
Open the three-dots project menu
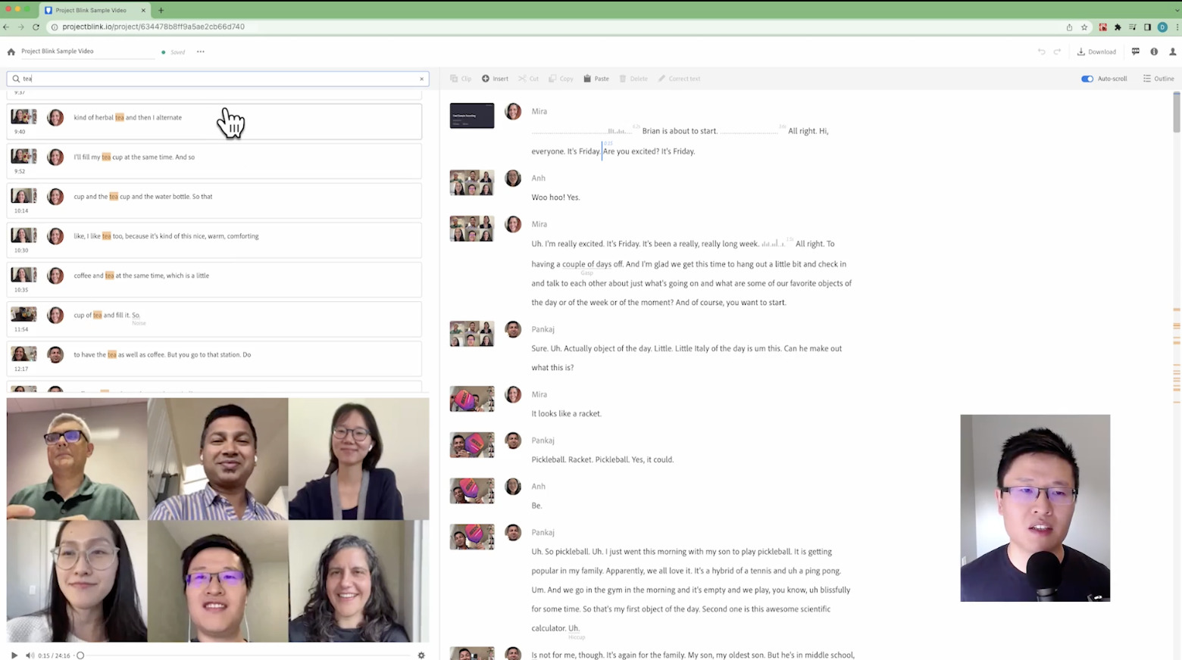[200, 52]
